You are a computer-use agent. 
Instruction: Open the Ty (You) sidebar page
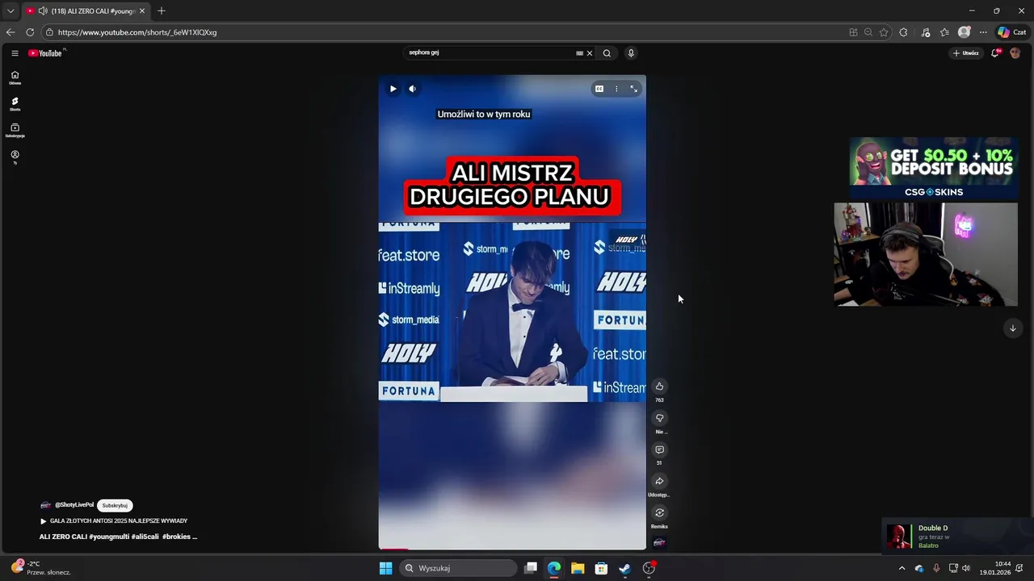click(x=15, y=157)
